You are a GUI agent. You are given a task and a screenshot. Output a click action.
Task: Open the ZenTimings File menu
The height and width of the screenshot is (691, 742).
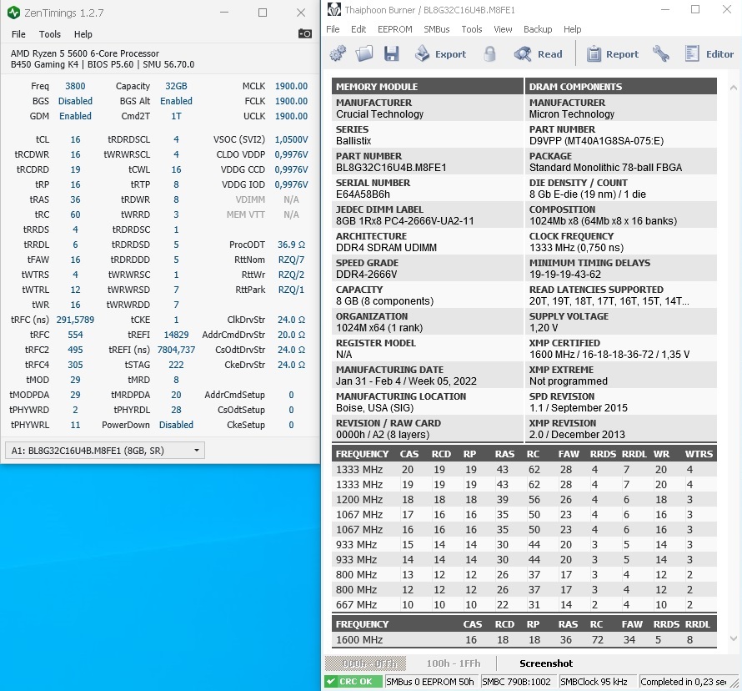[18, 34]
